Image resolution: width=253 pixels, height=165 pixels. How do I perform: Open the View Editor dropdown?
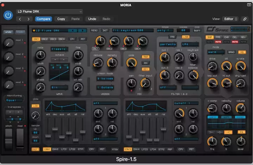[x=230, y=19]
